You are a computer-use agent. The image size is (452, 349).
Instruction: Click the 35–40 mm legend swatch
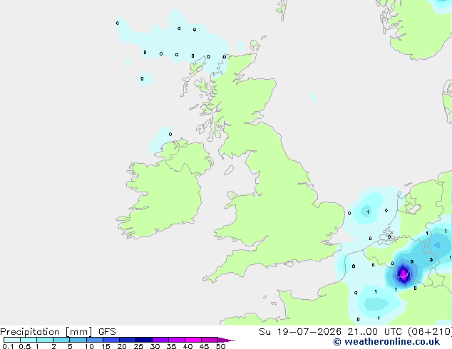point(176,340)
